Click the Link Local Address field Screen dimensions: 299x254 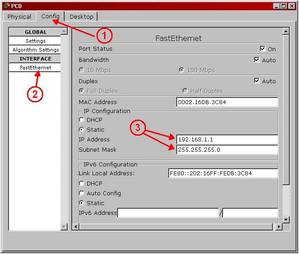pos(223,173)
